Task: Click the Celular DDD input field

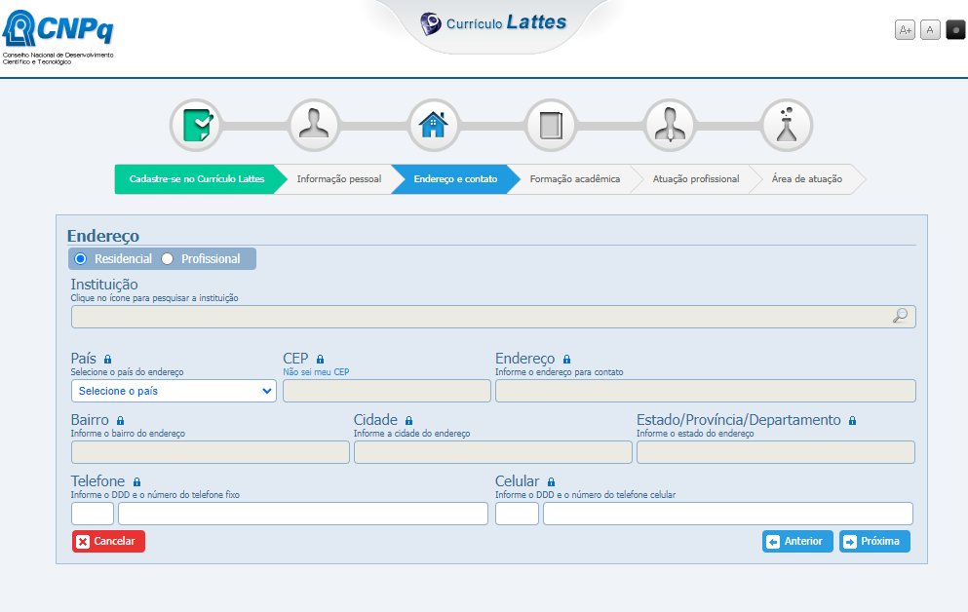Action: 517,514
